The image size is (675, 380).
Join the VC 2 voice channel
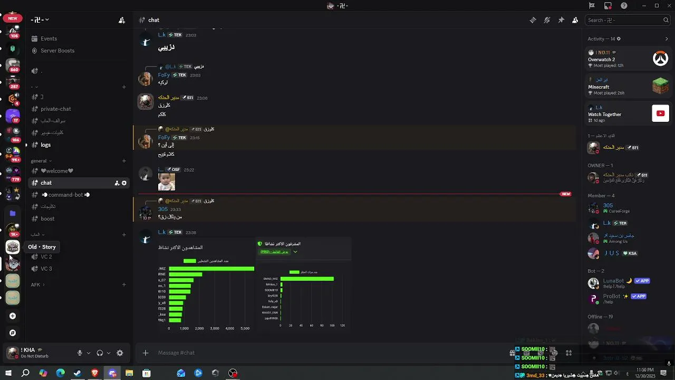tap(79, 256)
